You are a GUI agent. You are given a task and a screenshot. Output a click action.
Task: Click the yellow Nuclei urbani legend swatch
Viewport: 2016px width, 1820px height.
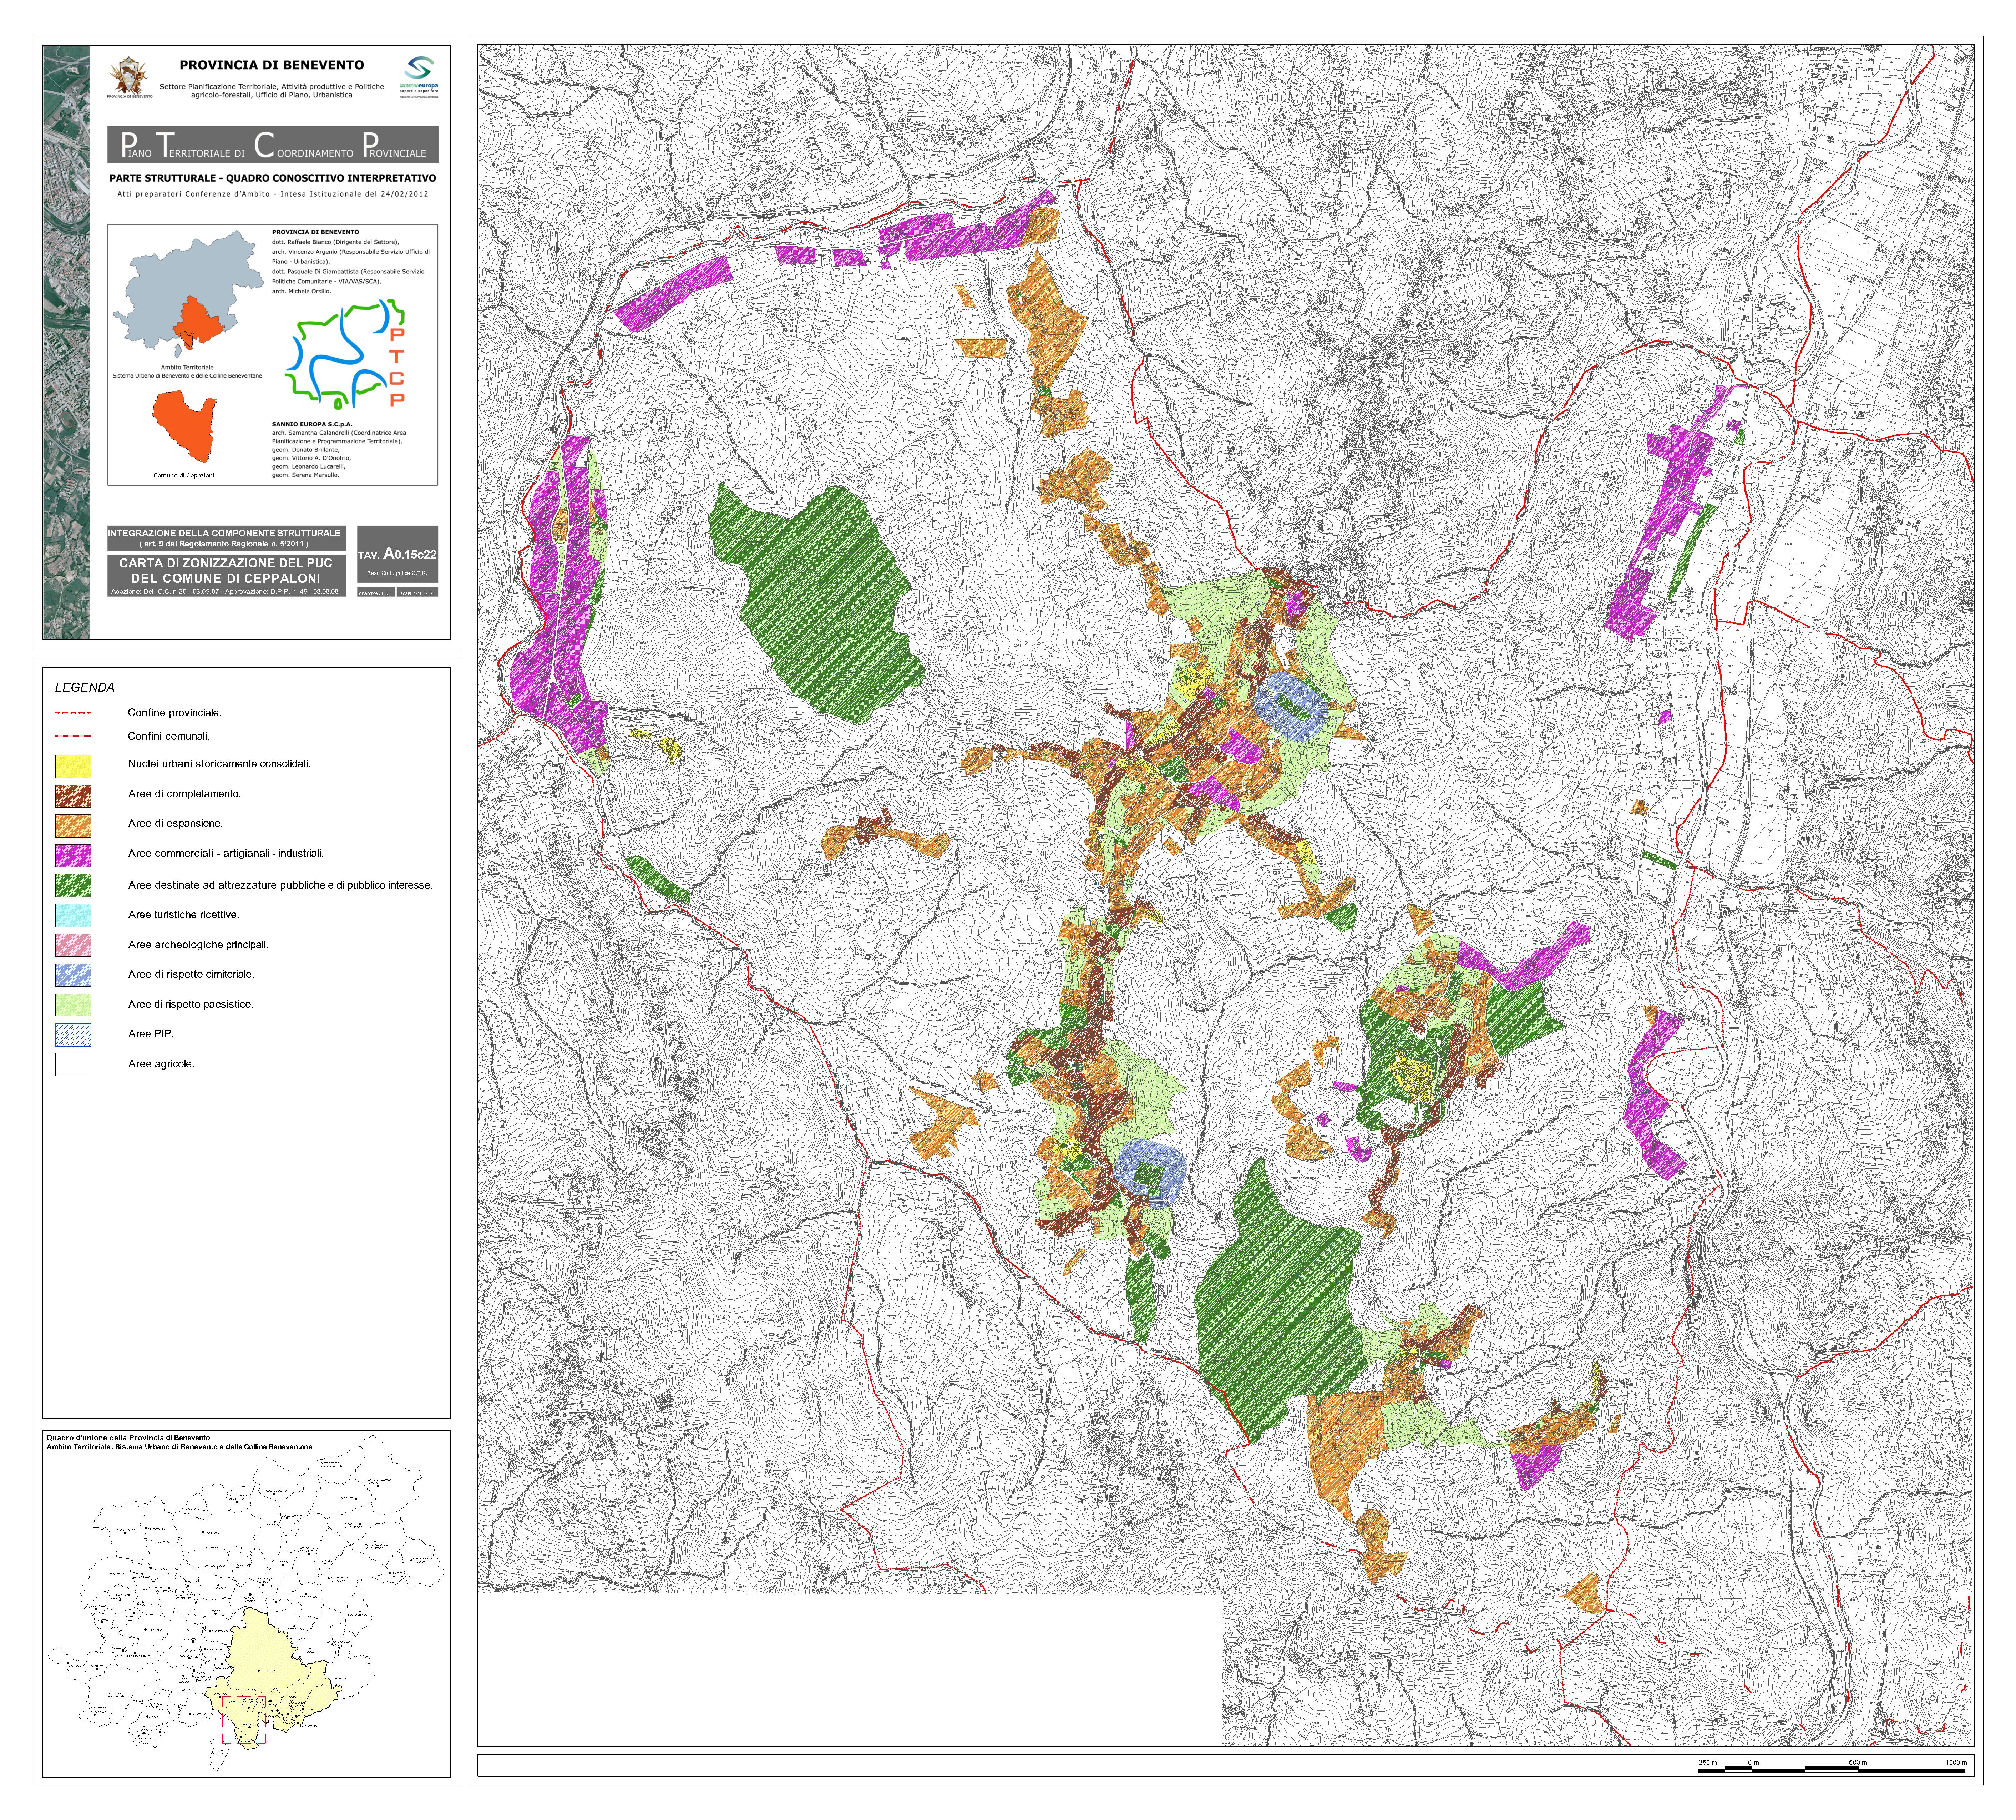73,766
